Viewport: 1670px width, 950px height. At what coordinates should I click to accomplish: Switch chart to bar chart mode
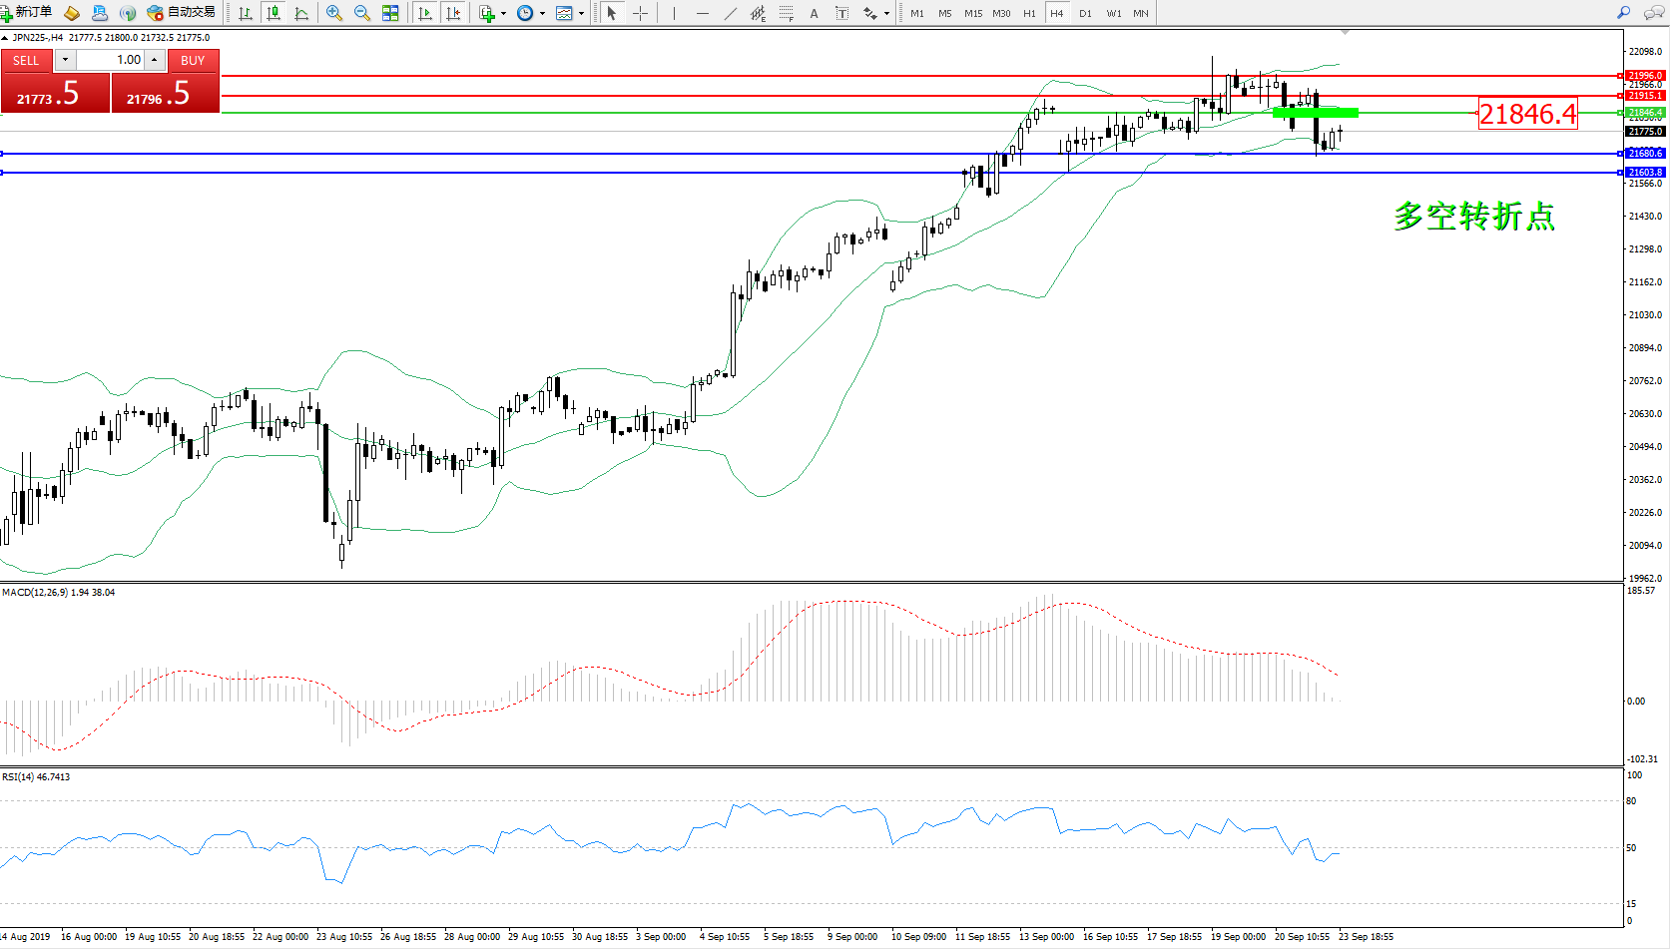click(x=246, y=13)
